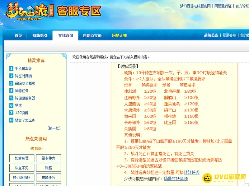Open the 首页 navigation tab

pos(18,35)
